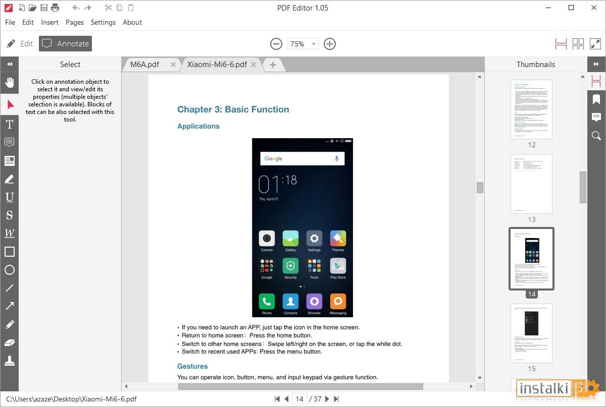Click the document horizontal scrollbar thumb
This screenshot has height=407, width=606.
tap(300, 387)
